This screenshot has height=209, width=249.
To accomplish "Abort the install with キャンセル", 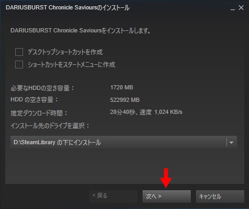I will coord(220,196).
